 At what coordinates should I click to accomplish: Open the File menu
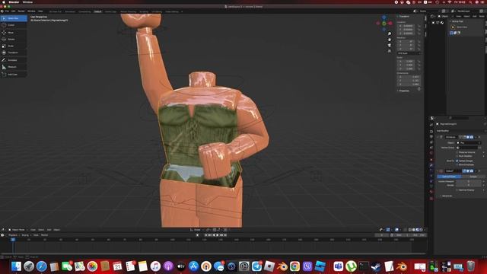pos(7,11)
